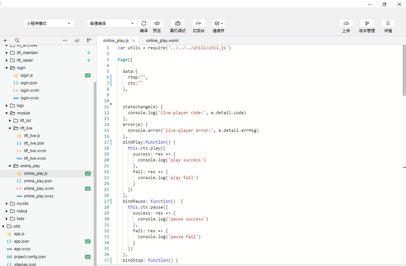This screenshot has height=266, width=406.
Task: Click the compile refresh icon
Action: (144, 23)
